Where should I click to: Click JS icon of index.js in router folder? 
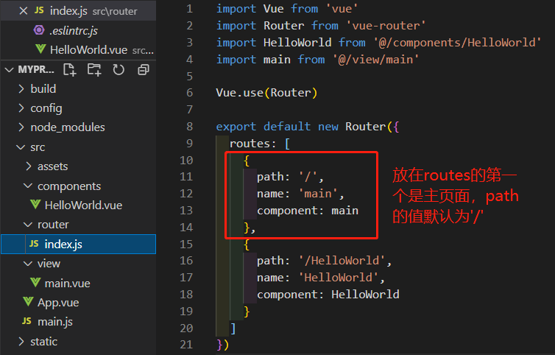coord(34,243)
